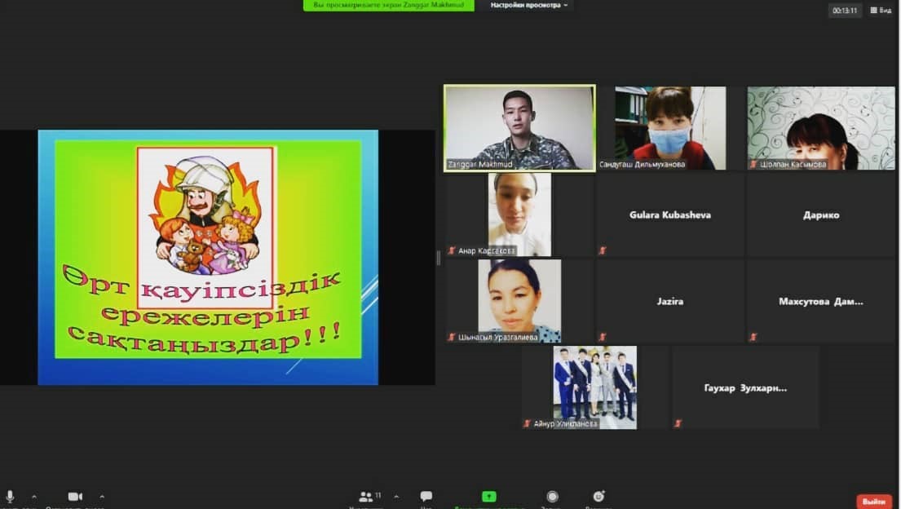Mute the microphone in Zoom toolbar

click(x=10, y=496)
